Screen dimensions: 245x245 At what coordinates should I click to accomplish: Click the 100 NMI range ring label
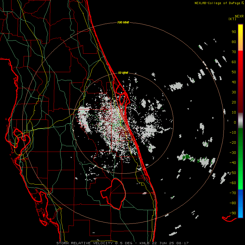point(123,23)
